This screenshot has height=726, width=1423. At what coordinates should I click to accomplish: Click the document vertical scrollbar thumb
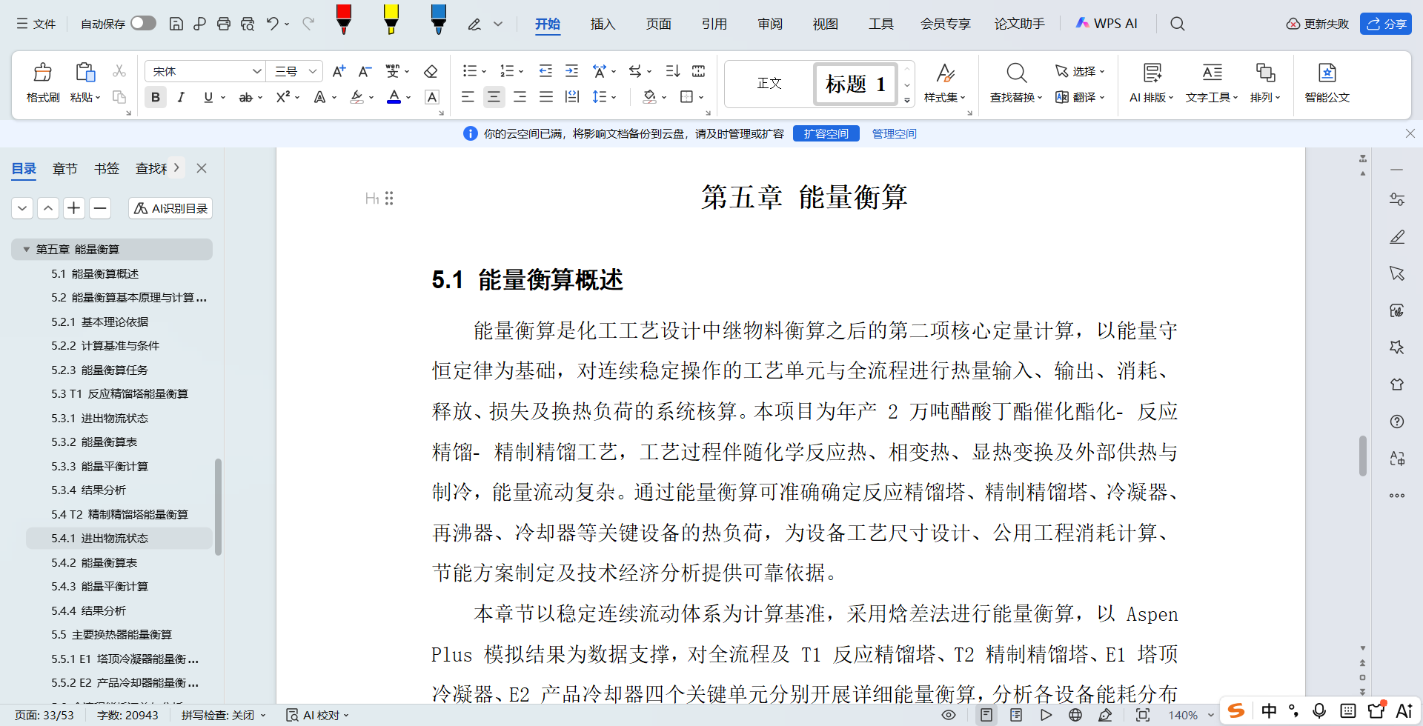1362,456
